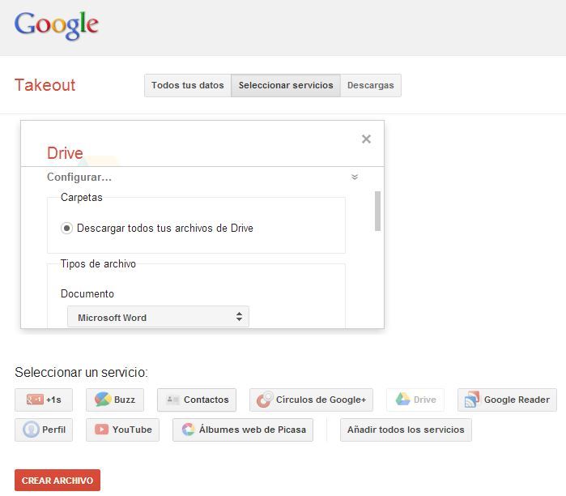Select the Buzz service icon
Viewport: 566px width, 496px height.
(103, 400)
